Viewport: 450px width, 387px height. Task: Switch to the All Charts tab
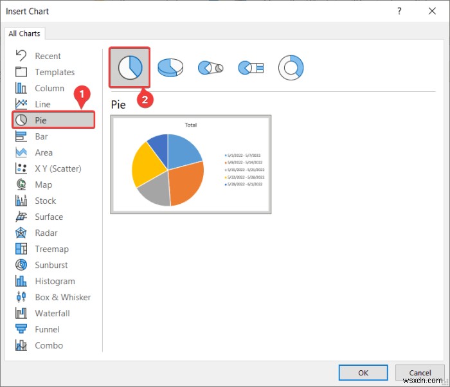click(24, 33)
